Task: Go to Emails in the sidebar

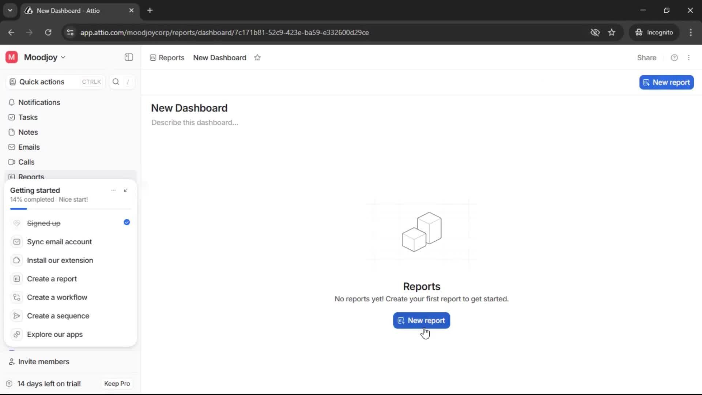Action: [x=29, y=147]
